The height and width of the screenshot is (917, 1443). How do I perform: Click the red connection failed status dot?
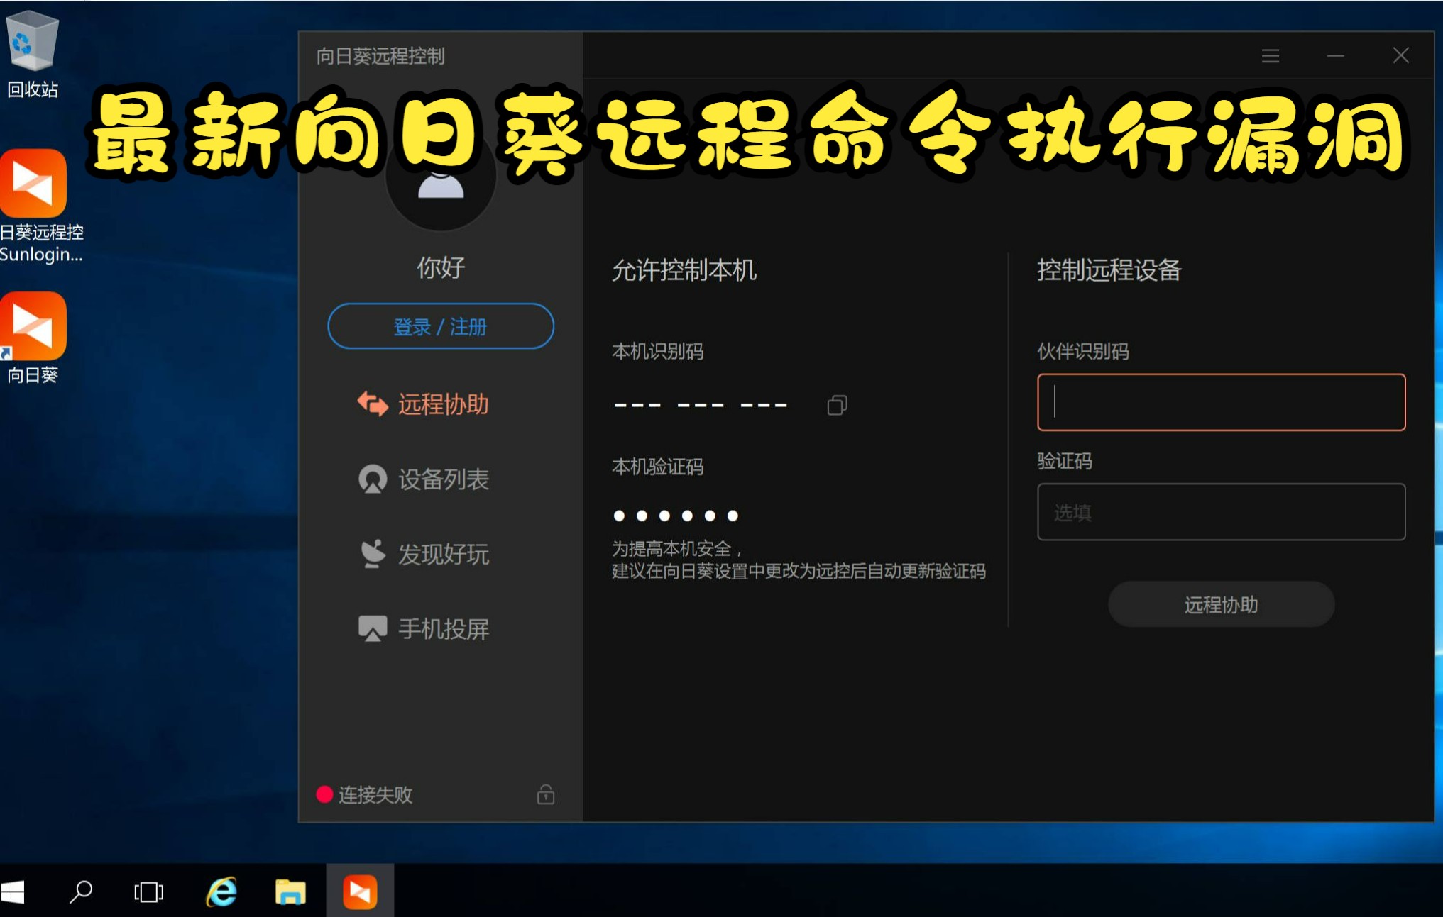[324, 794]
